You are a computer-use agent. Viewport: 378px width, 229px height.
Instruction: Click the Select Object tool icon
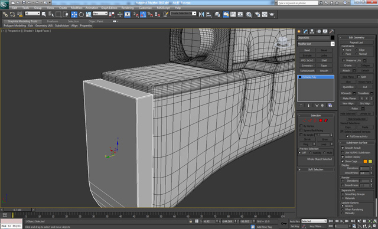tap(44, 14)
